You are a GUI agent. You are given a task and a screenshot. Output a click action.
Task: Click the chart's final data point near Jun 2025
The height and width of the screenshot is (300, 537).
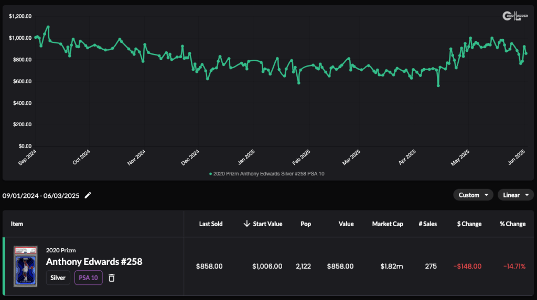526,53
